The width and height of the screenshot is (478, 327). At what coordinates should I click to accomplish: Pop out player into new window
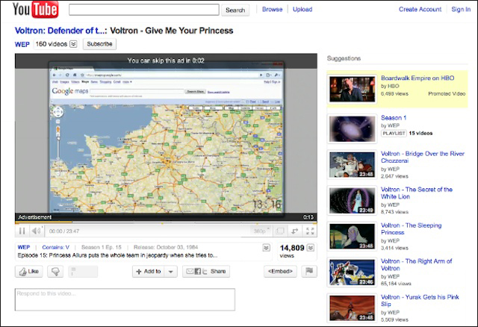click(x=294, y=231)
